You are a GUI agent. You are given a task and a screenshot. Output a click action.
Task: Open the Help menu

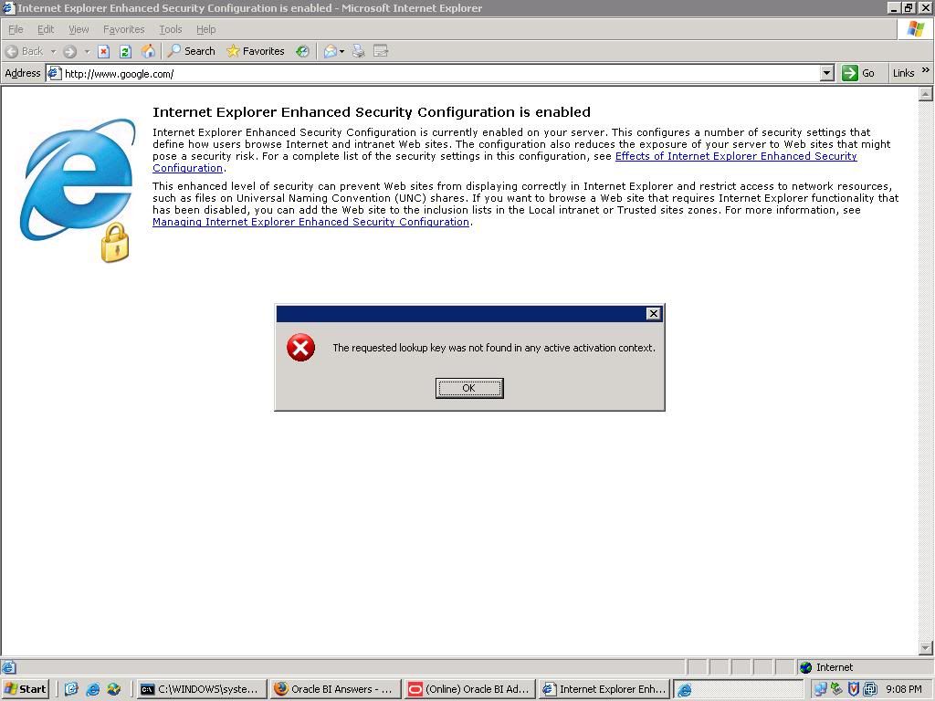point(205,29)
